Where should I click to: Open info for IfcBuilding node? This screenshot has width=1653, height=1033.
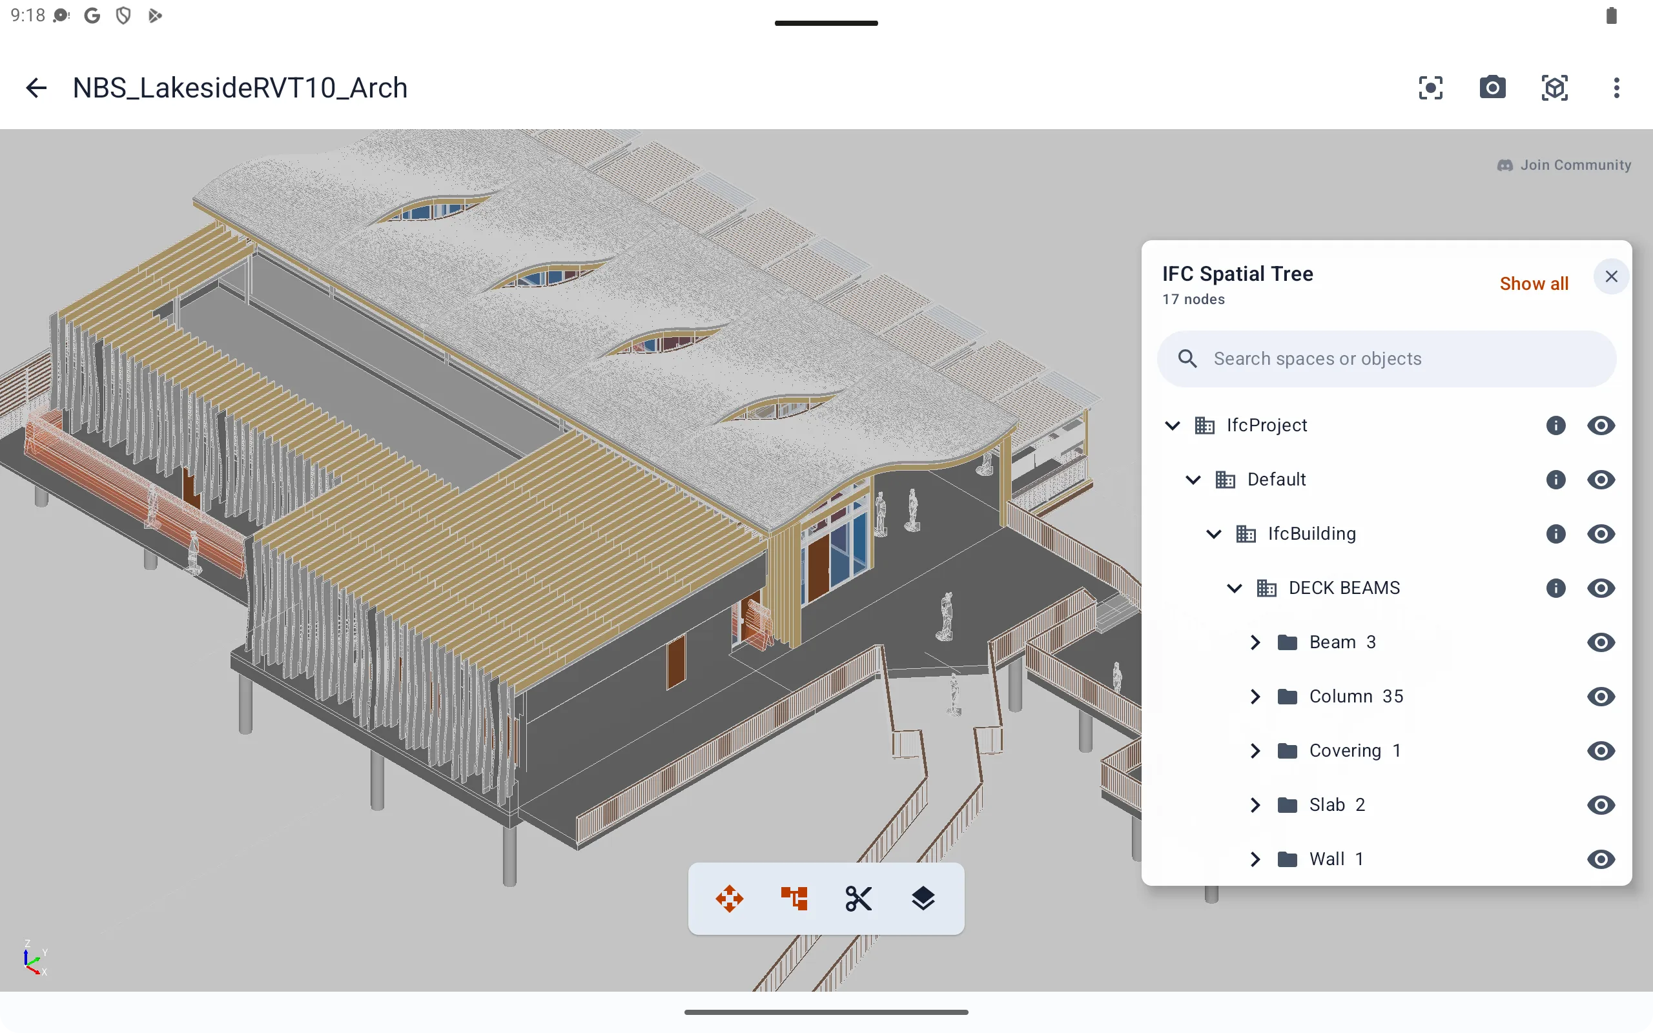point(1555,533)
